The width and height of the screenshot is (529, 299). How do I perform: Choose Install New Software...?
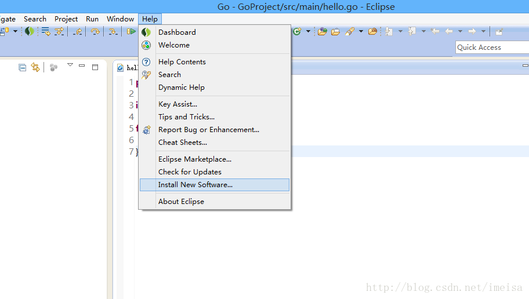point(215,185)
